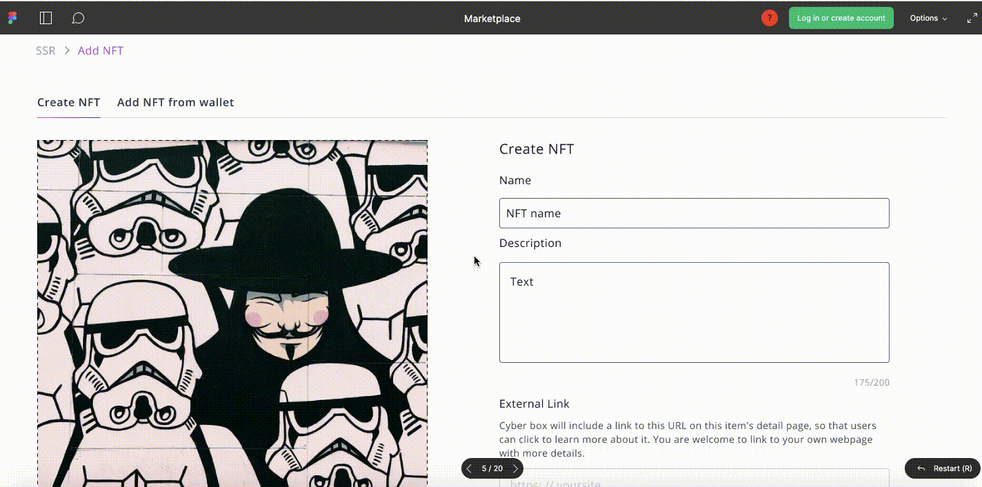
Task: Click the 175/200 character counter
Action: [x=872, y=382]
